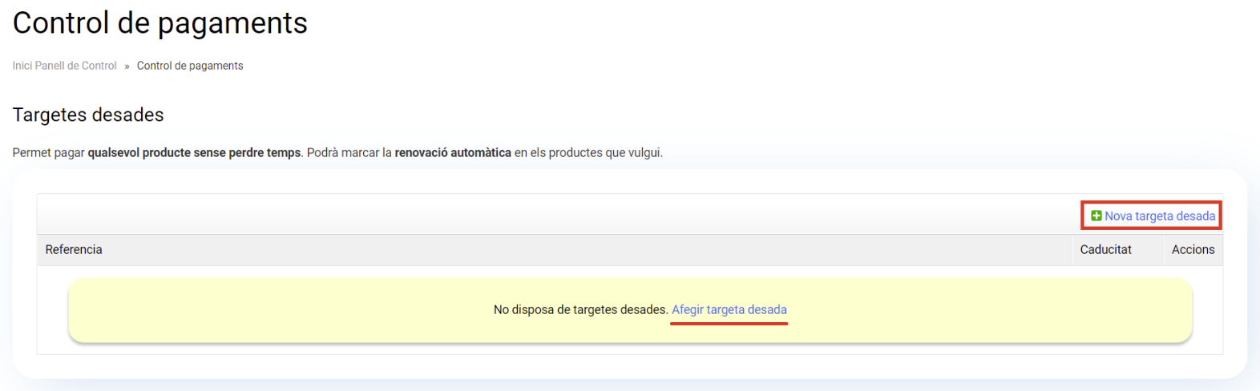Sort by the 'Referencia' column header

point(74,250)
